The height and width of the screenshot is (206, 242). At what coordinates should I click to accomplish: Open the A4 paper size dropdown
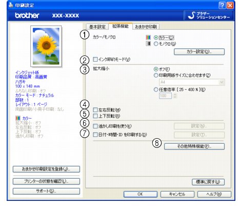coord(192,82)
